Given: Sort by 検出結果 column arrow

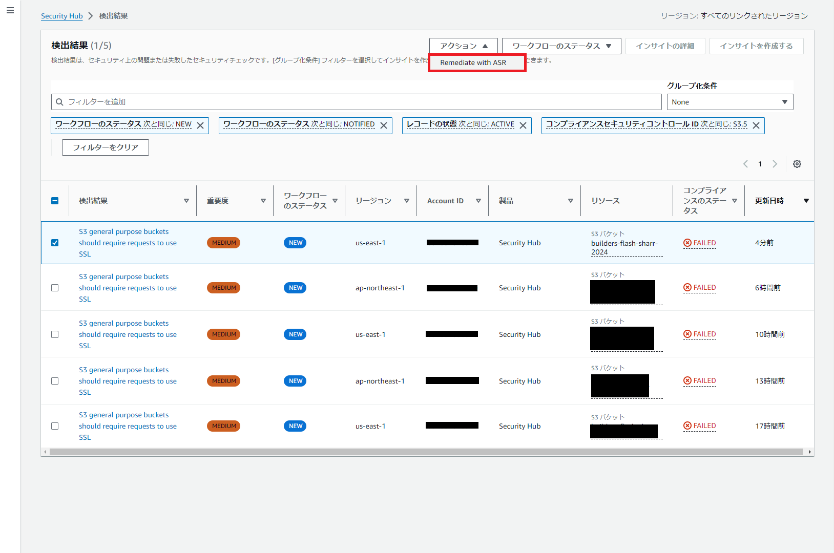Looking at the screenshot, I should point(186,201).
